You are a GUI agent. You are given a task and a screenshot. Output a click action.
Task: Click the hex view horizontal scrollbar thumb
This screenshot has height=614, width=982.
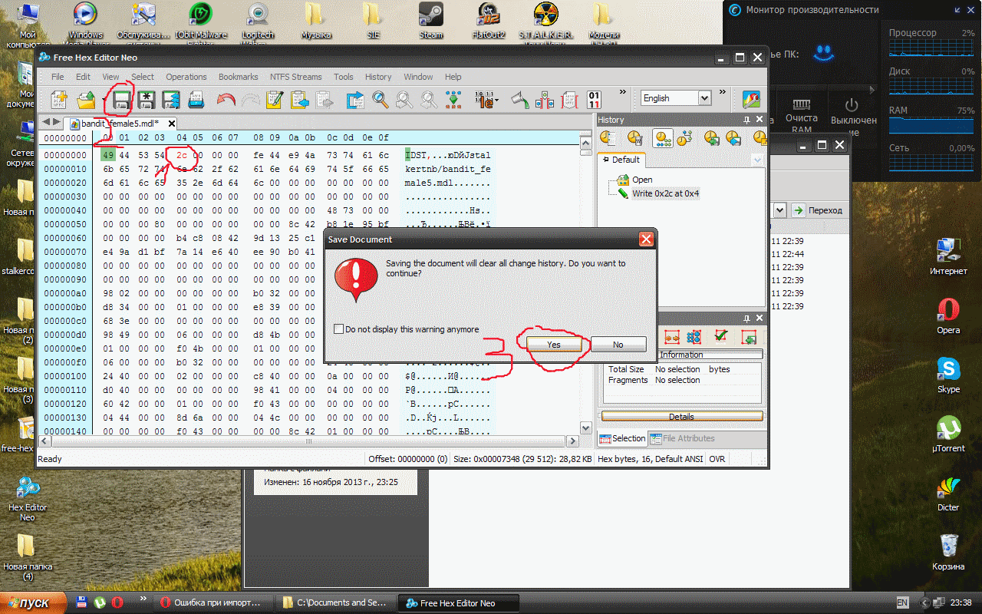click(309, 441)
